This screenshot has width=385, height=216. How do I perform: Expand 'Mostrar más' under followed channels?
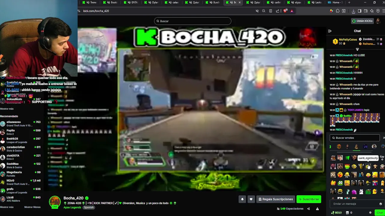coord(7,109)
